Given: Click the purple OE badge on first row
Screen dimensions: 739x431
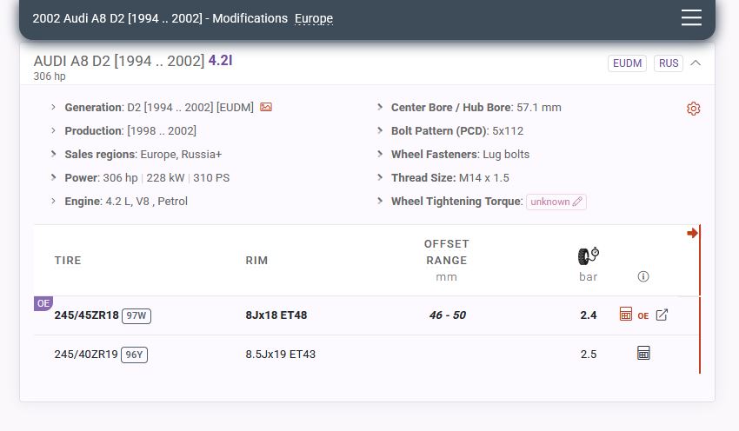Looking at the screenshot, I should point(43,303).
